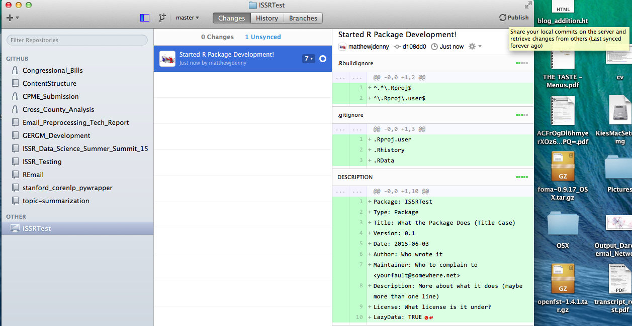632x326 pixels.
Task: Click the matthewjdenny author name
Action: [x=369, y=47]
